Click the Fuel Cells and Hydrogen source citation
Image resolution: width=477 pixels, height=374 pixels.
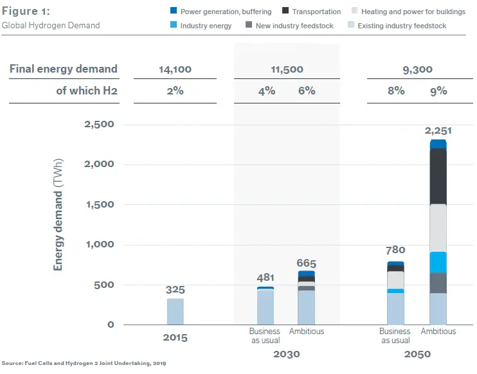(x=84, y=364)
